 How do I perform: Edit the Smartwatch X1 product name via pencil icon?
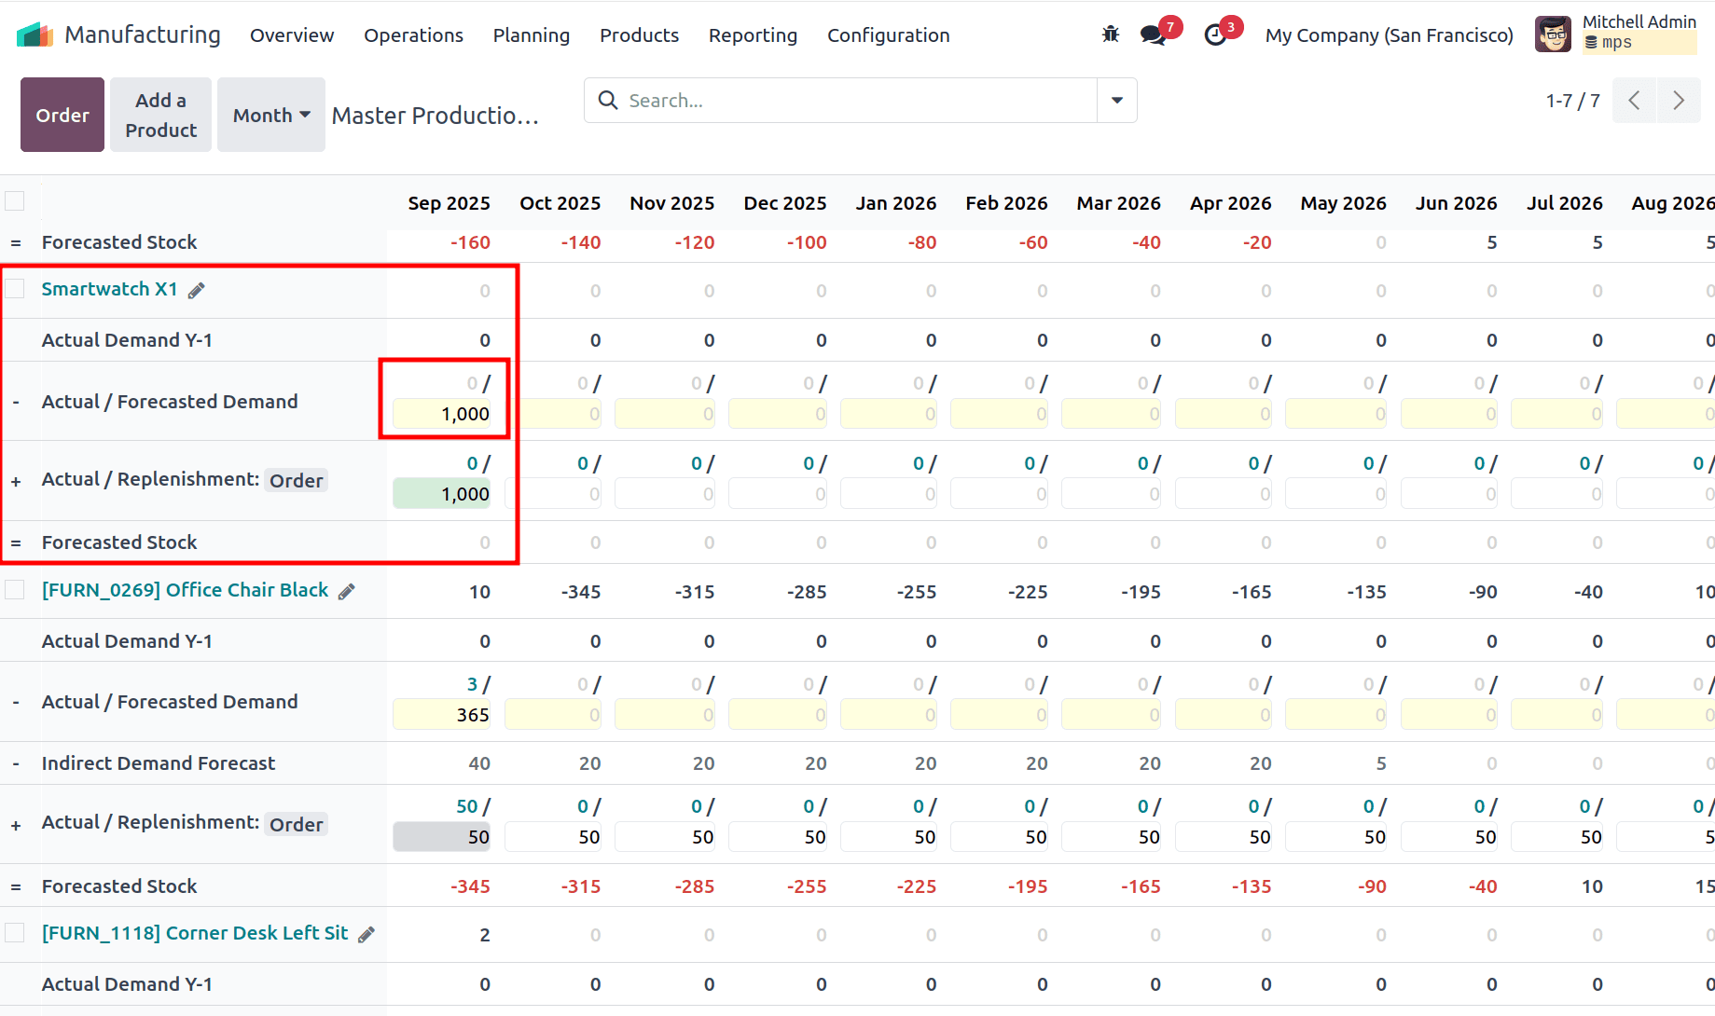click(x=197, y=289)
